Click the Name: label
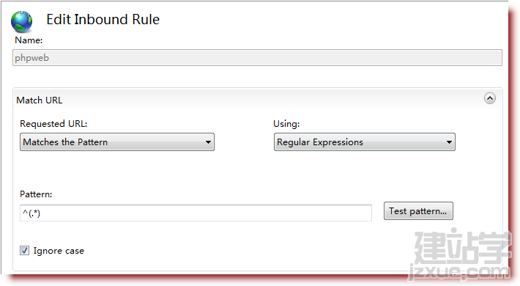This screenshot has width=520, height=286. click(x=29, y=40)
